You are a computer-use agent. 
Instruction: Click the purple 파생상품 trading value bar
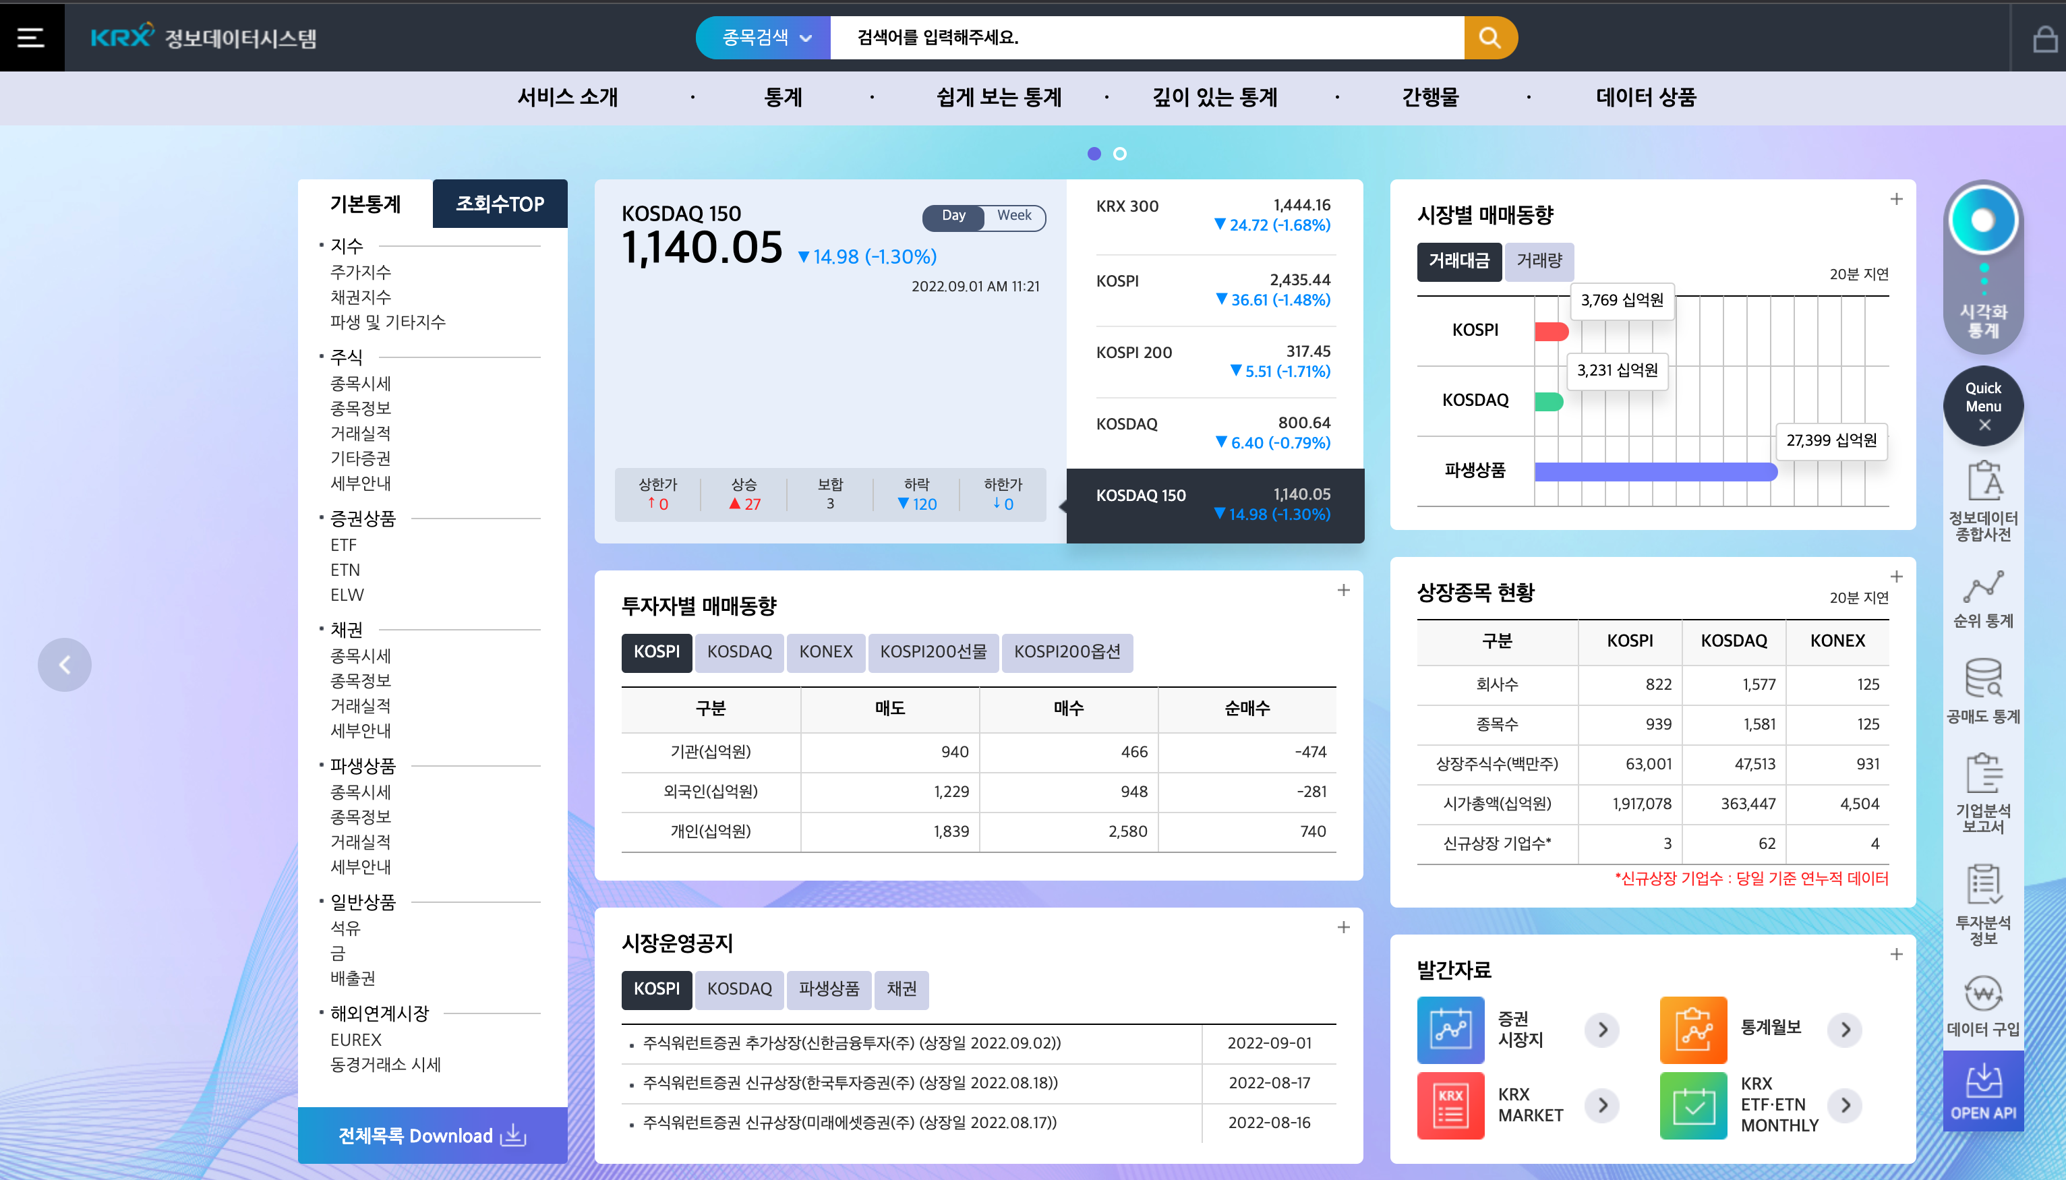point(1656,472)
